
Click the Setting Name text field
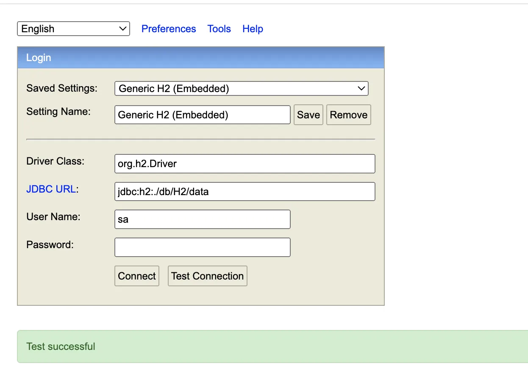click(x=202, y=115)
